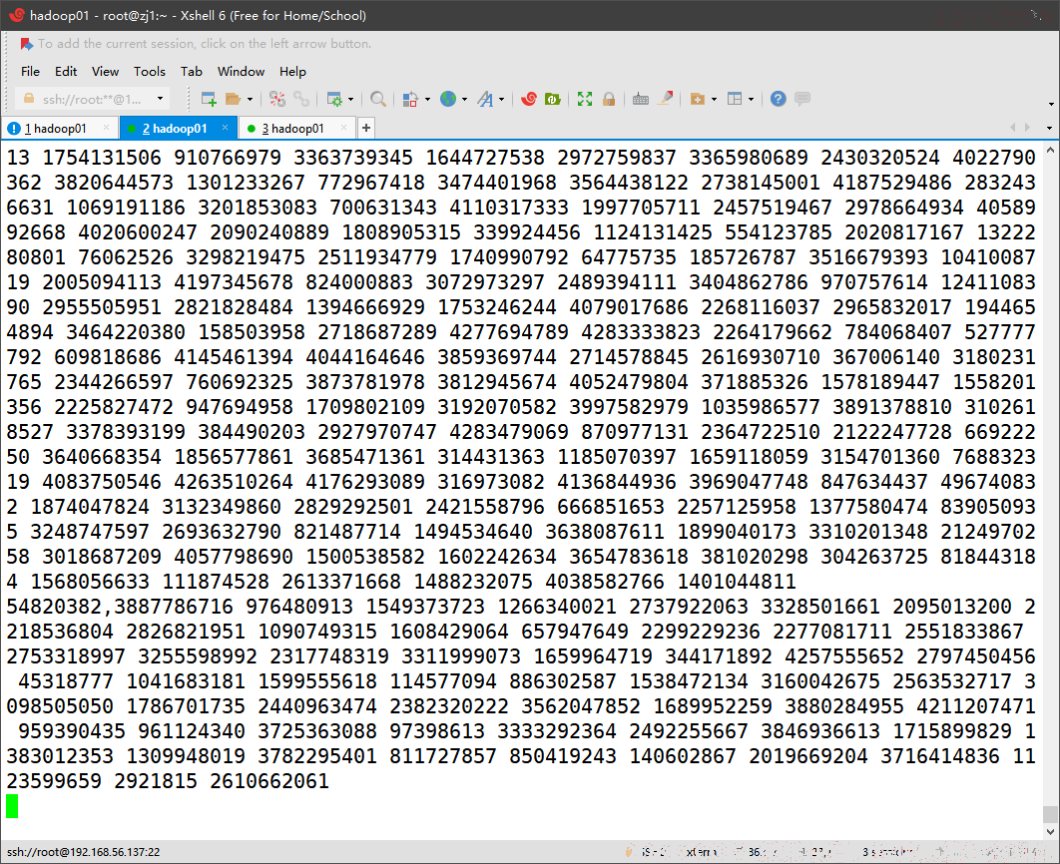Viewport: 1060px width, 864px height.
Task: Click the Xshell swirl icon in title bar
Action: [x=17, y=15]
